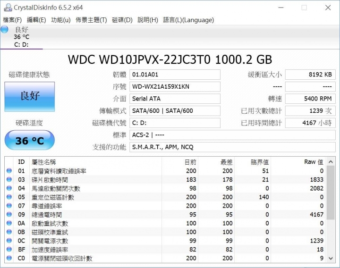340x268 pixels.
Task: Select the 尋道錯誤率 row
Action: 166,206
